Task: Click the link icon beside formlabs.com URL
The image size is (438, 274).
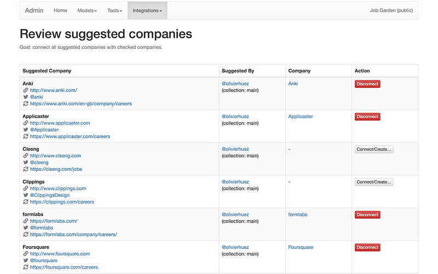Action: pyautogui.click(x=25, y=221)
